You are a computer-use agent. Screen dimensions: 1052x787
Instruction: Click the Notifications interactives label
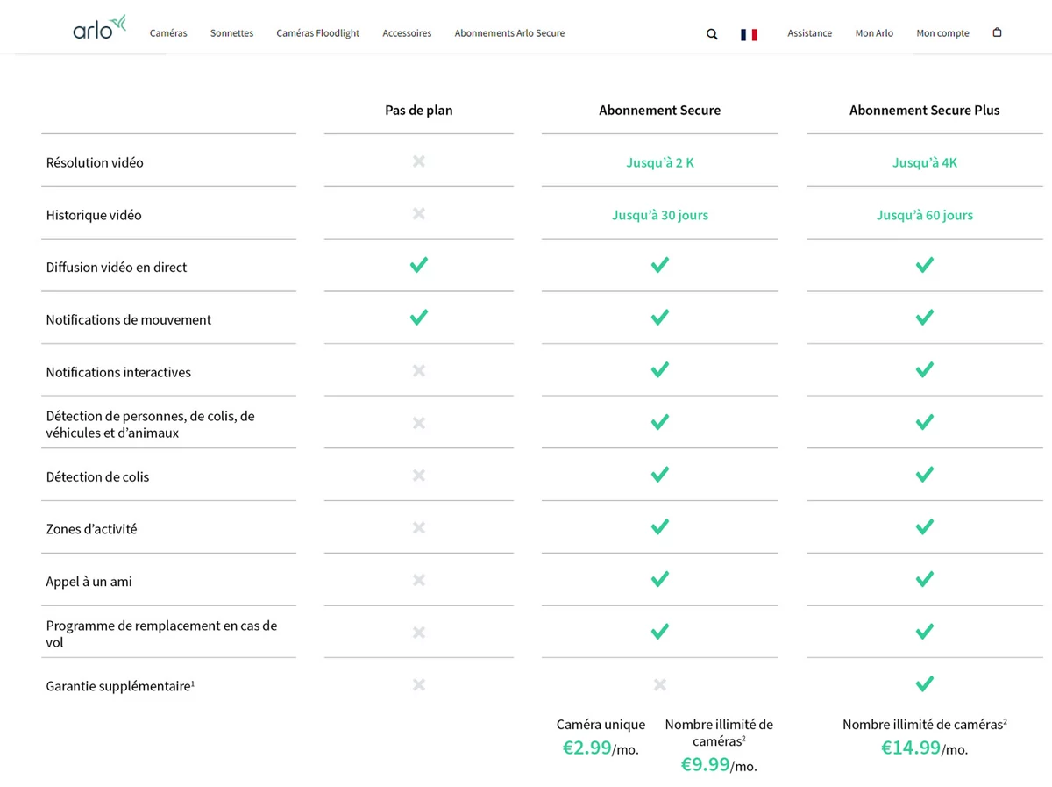(118, 372)
